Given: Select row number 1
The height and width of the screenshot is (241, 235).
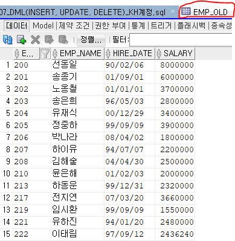Looking at the screenshot, I should pyautogui.click(x=8, y=65).
